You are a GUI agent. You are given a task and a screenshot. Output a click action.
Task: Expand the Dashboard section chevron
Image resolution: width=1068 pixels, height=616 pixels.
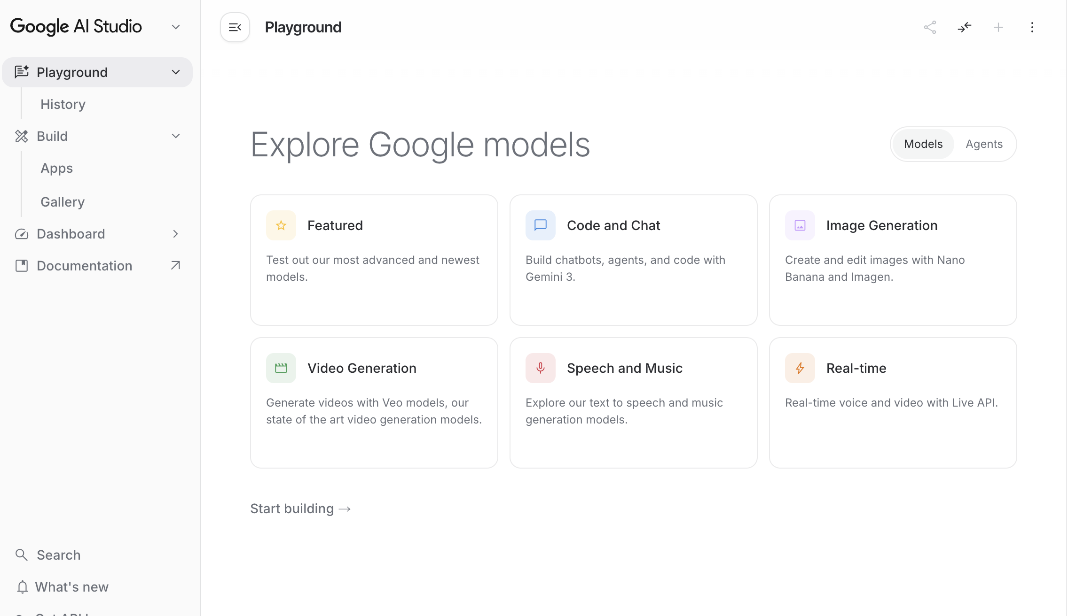pos(176,234)
